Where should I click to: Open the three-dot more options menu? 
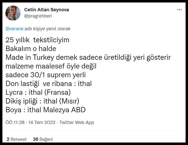coord(179,9)
